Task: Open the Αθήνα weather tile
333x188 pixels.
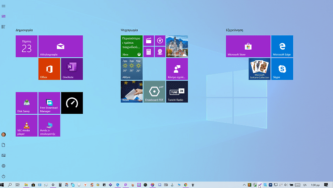Action: click(x=132, y=69)
